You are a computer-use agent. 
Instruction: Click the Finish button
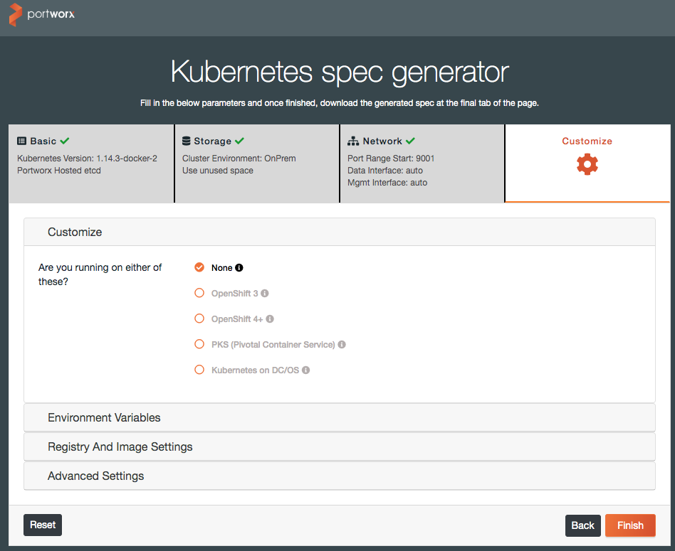630,525
